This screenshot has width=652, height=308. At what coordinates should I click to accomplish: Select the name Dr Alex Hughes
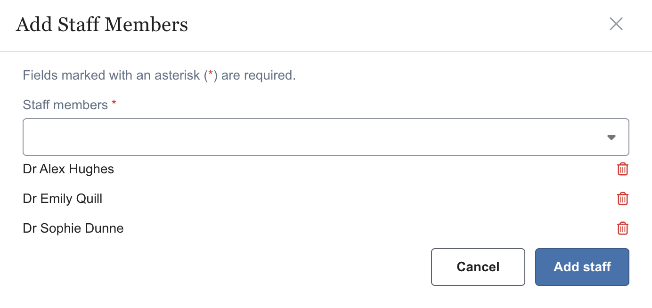(x=68, y=169)
